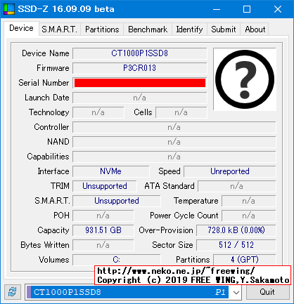Click the Technology n/a field
This screenshot has height=304, width=294.
98,112
